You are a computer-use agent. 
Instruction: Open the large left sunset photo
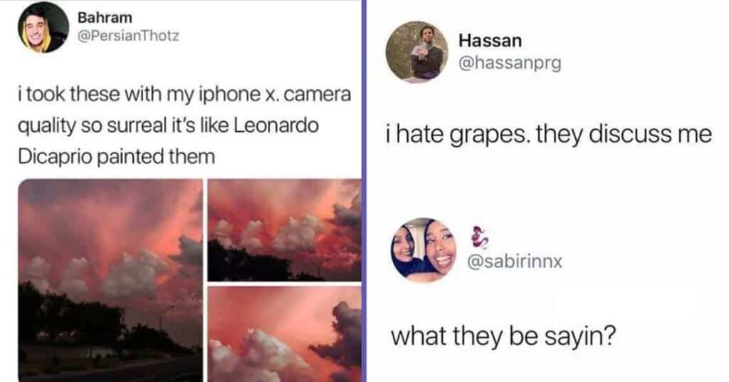(x=110, y=280)
